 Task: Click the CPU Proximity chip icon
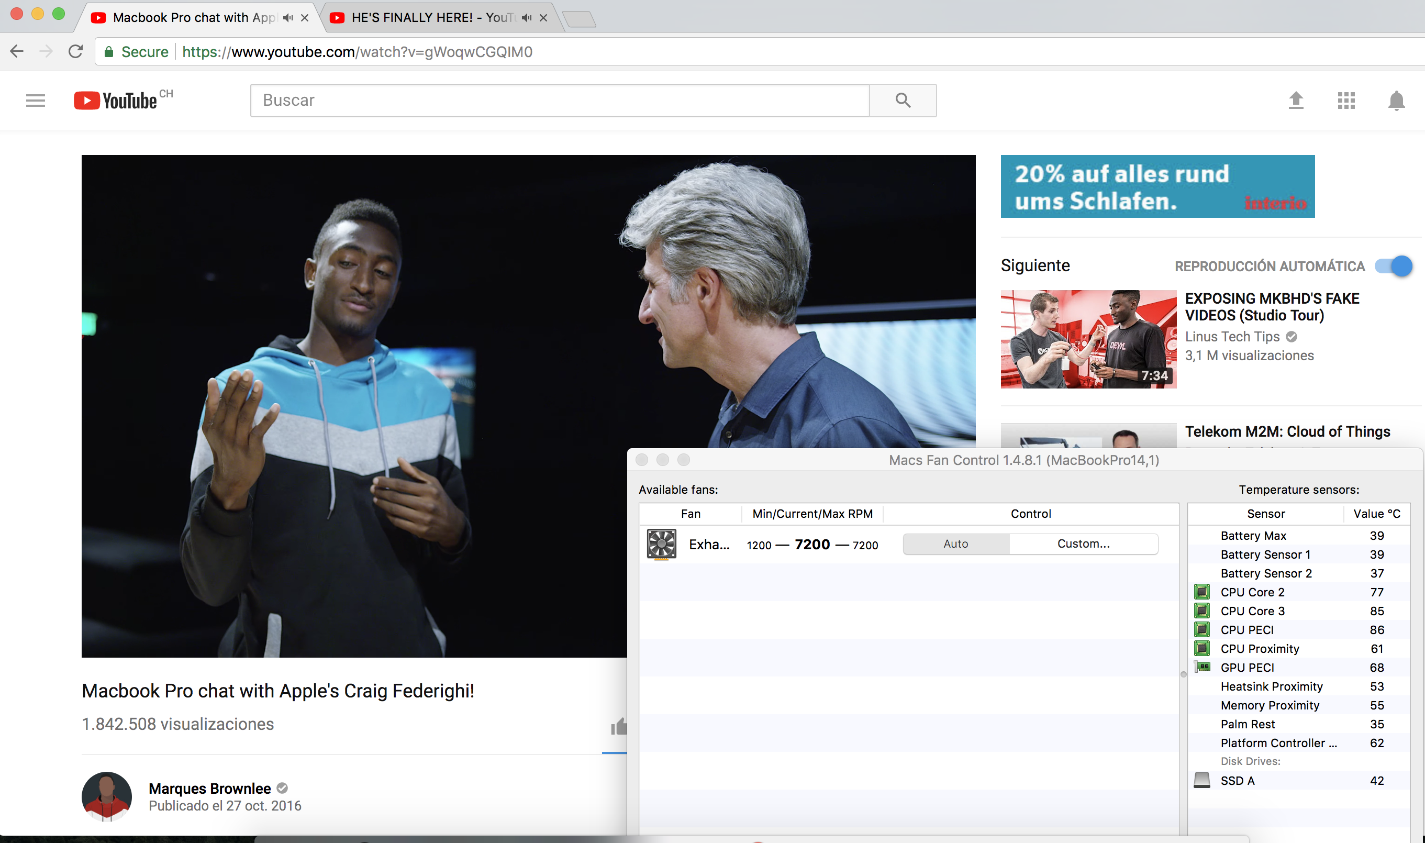pos(1202,648)
